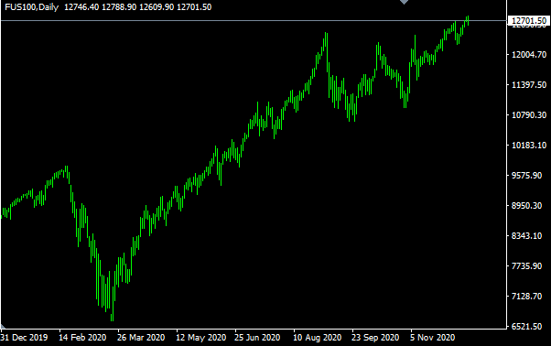Click the 14 Feb 2020 date label
551x346 pixels.
(82, 338)
